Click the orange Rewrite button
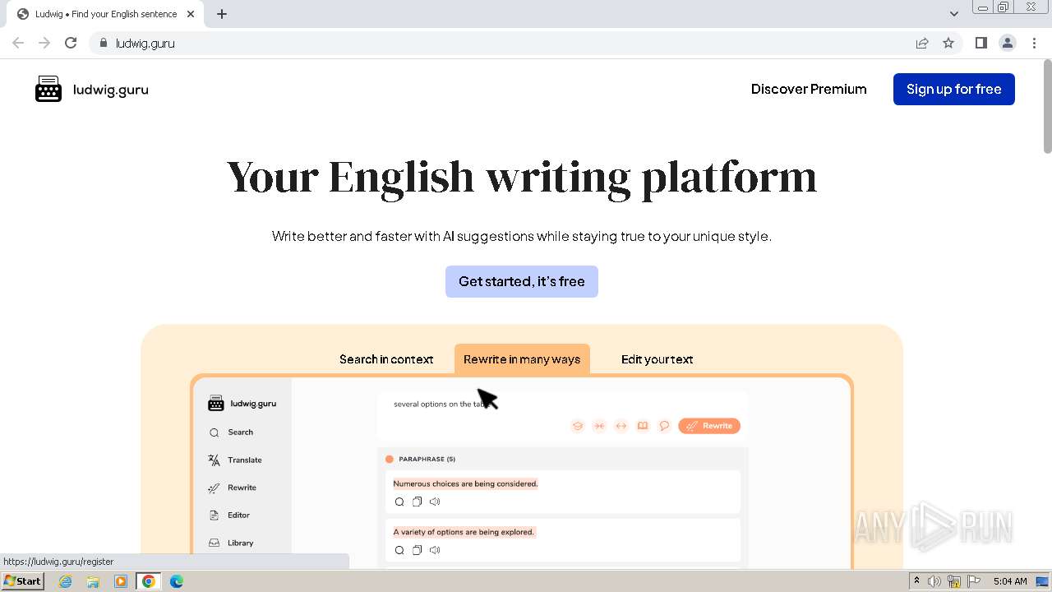Image resolution: width=1052 pixels, height=592 pixels. pyautogui.click(x=709, y=426)
